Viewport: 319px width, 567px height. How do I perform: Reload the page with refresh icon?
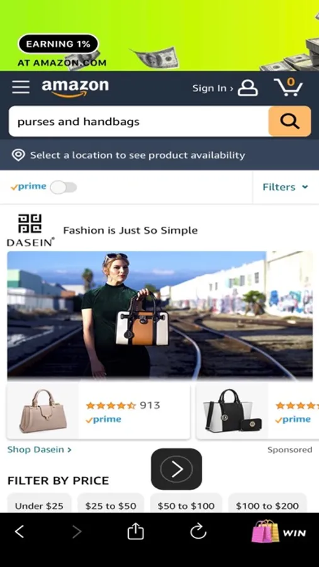198,532
